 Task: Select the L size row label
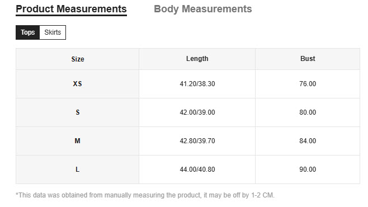pos(77,170)
